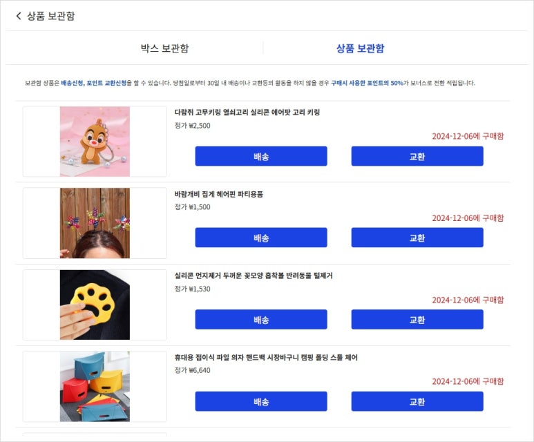The width and height of the screenshot is (534, 442).
Task: Open the 실리콘 먼지제거 product title
Action: click(x=254, y=276)
